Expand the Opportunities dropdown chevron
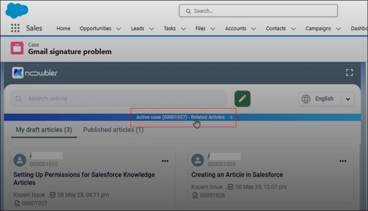 coord(119,29)
